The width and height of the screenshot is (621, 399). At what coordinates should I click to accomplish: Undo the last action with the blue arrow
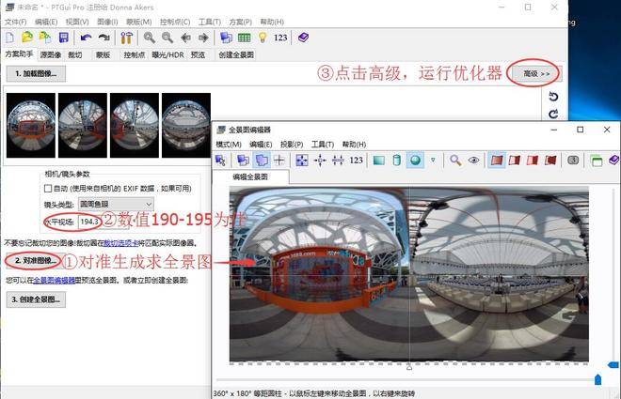86,38
